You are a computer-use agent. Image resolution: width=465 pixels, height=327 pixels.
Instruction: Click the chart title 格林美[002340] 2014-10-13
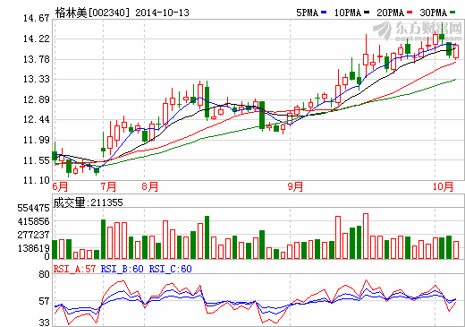(x=122, y=13)
